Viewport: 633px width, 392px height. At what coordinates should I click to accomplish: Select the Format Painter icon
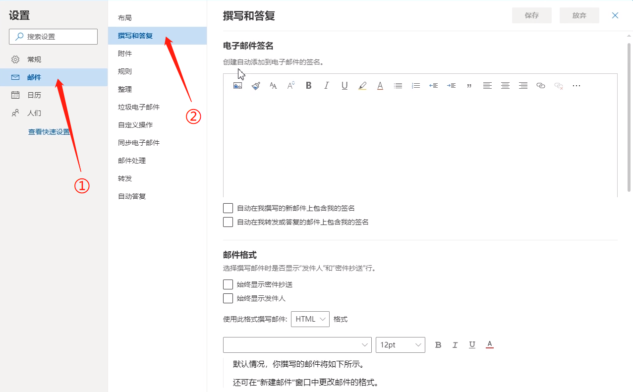coord(255,85)
